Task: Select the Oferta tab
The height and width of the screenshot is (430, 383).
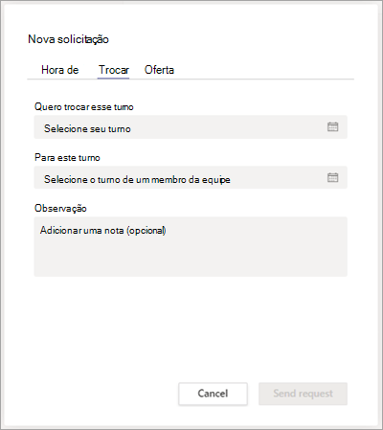Action: (159, 70)
